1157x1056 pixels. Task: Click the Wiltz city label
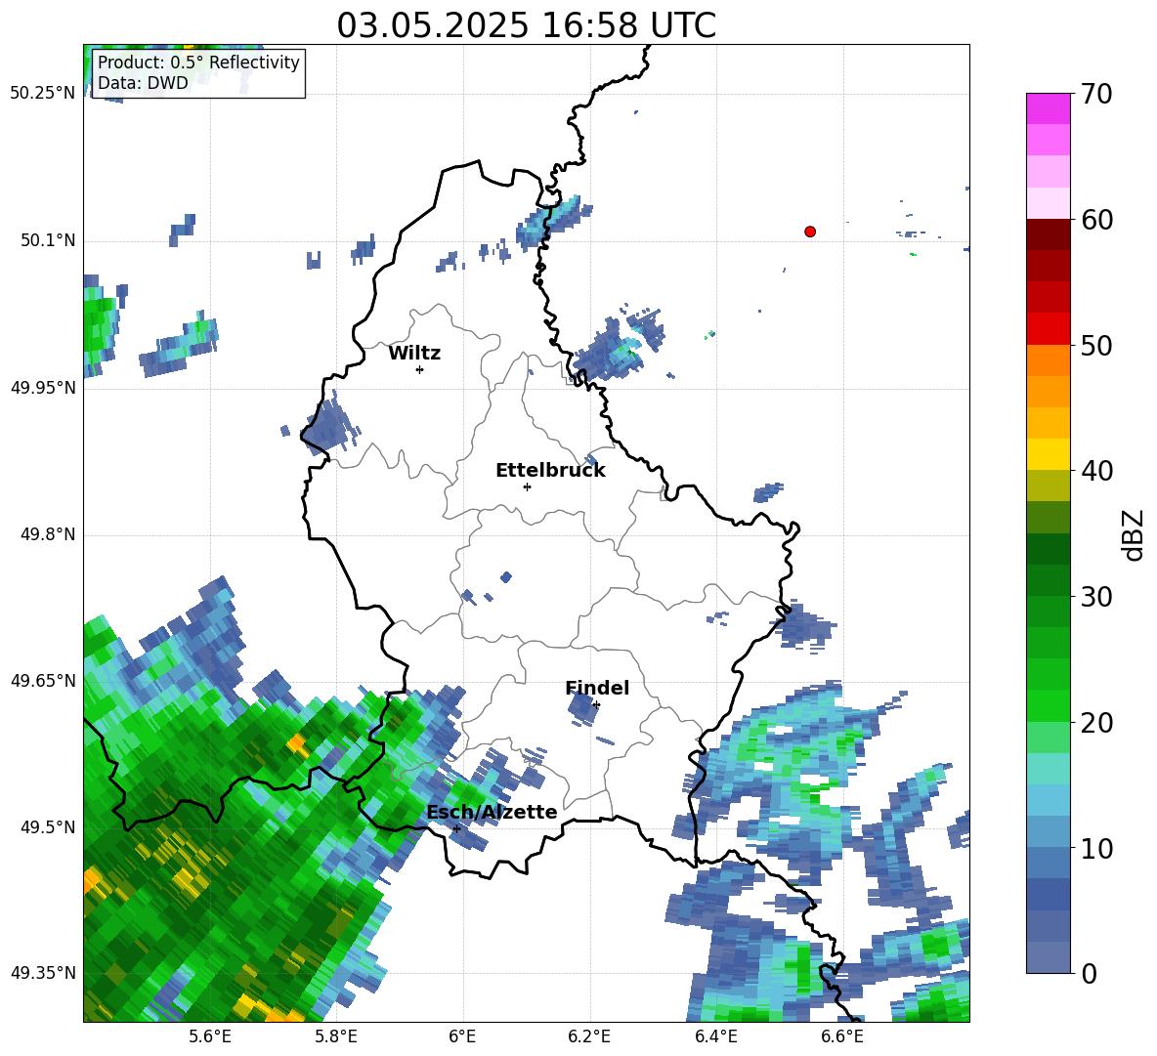[414, 354]
